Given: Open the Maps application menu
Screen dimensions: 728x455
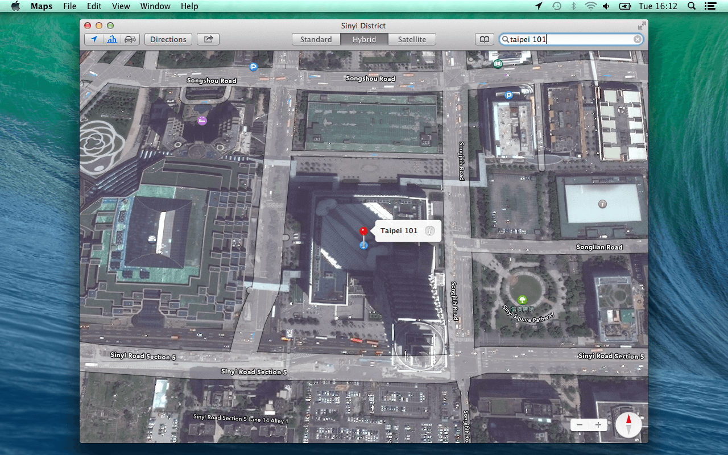Looking at the screenshot, I should (x=42, y=6).
